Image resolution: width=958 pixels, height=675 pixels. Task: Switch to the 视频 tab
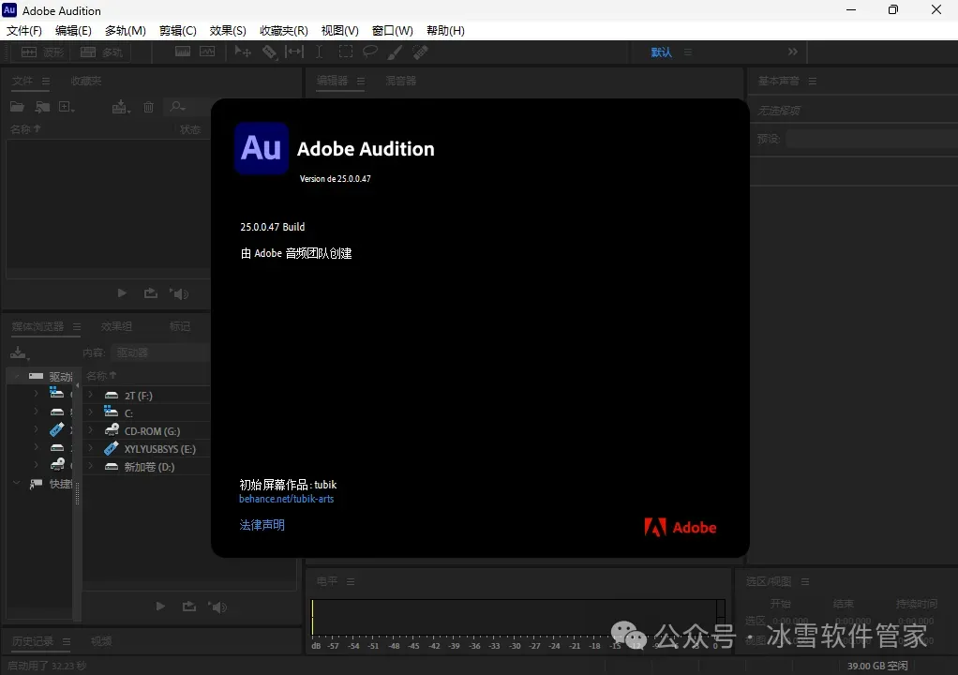tap(101, 641)
